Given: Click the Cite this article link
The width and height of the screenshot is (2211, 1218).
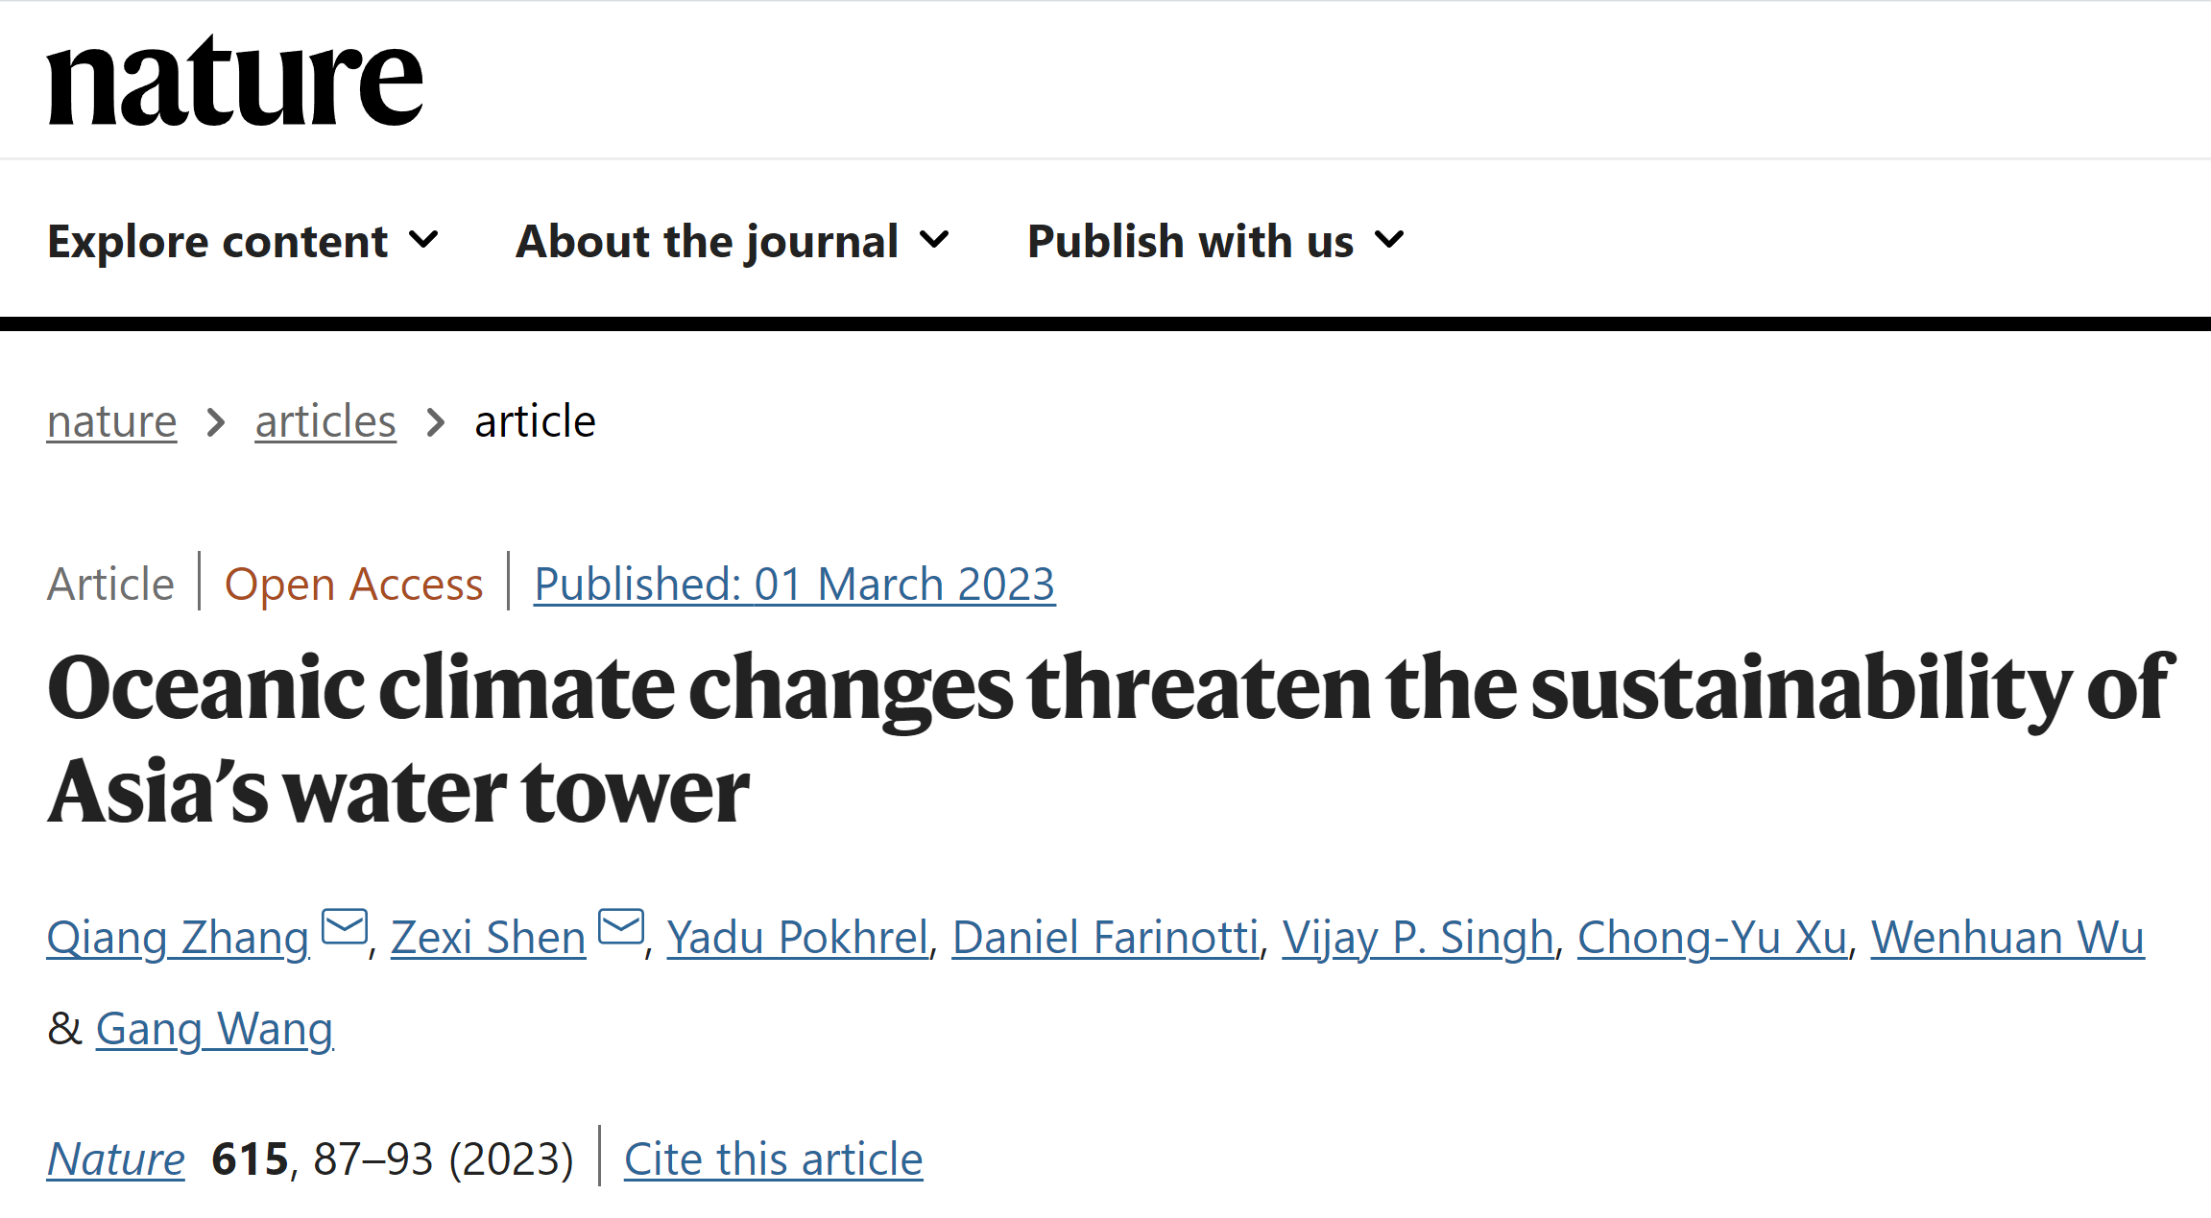Looking at the screenshot, I should 774,1159.
